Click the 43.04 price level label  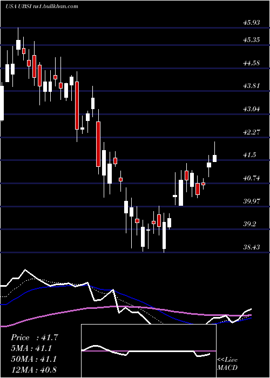[x=252, y=109]
